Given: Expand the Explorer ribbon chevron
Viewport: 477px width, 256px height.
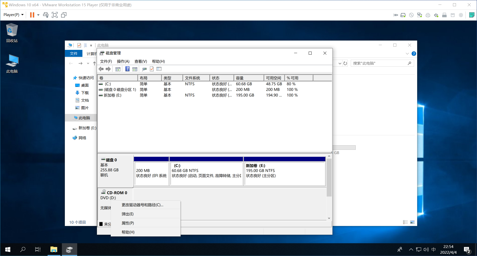Looking at the screenshot, I should coord(407,54).
